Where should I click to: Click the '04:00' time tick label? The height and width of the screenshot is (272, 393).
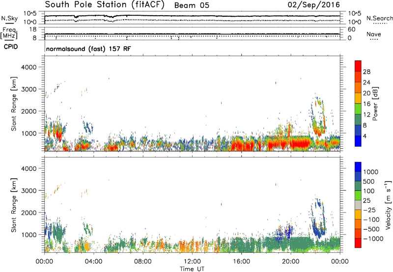pos(94,262)
